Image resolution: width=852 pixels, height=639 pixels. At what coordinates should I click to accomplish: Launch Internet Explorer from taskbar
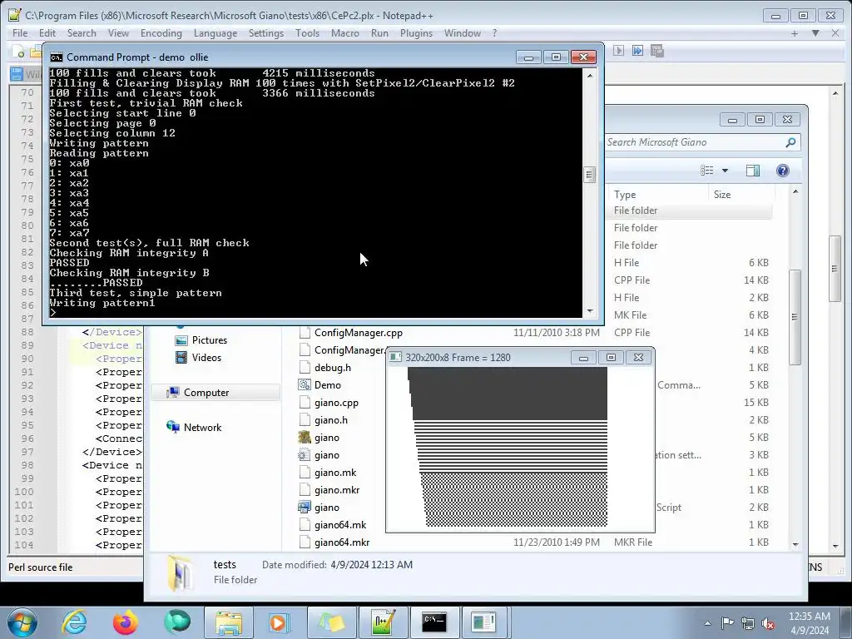74,622
